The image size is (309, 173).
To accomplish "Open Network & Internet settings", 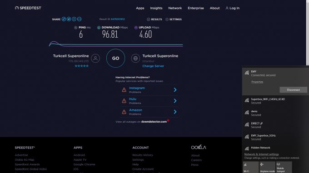I will point(261,154).
